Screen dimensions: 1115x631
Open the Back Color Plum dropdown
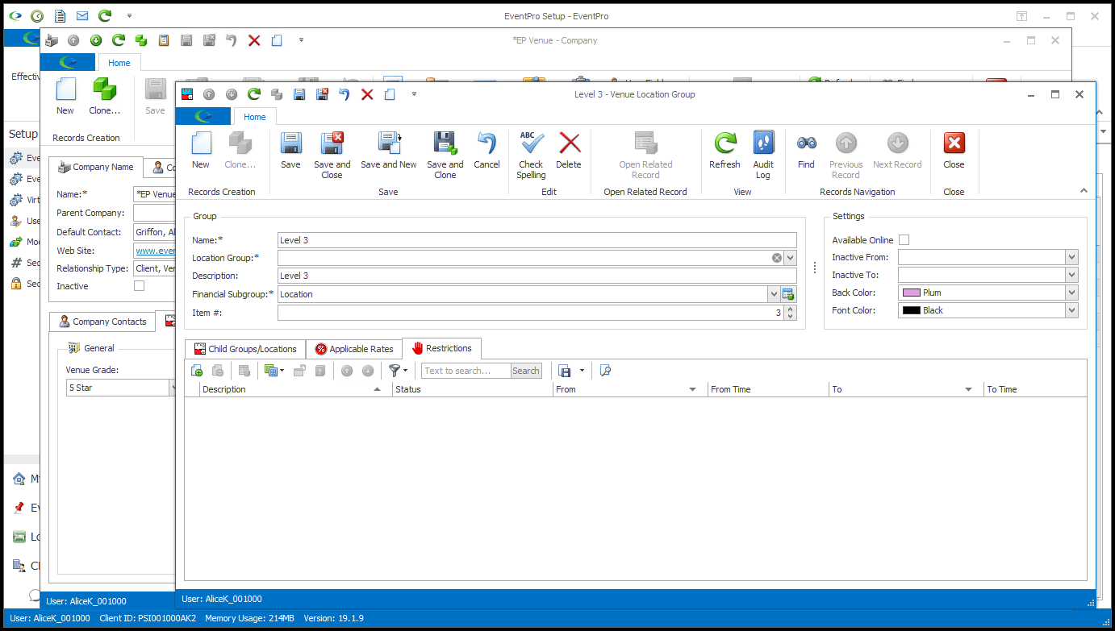(x=1071, y=293)
